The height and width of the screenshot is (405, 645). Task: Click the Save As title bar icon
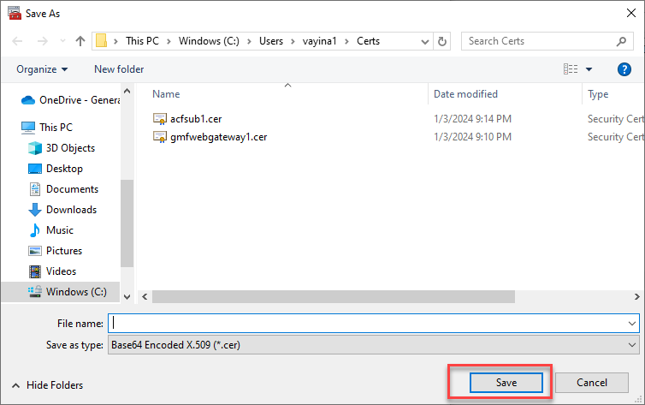tap(14, 13)
